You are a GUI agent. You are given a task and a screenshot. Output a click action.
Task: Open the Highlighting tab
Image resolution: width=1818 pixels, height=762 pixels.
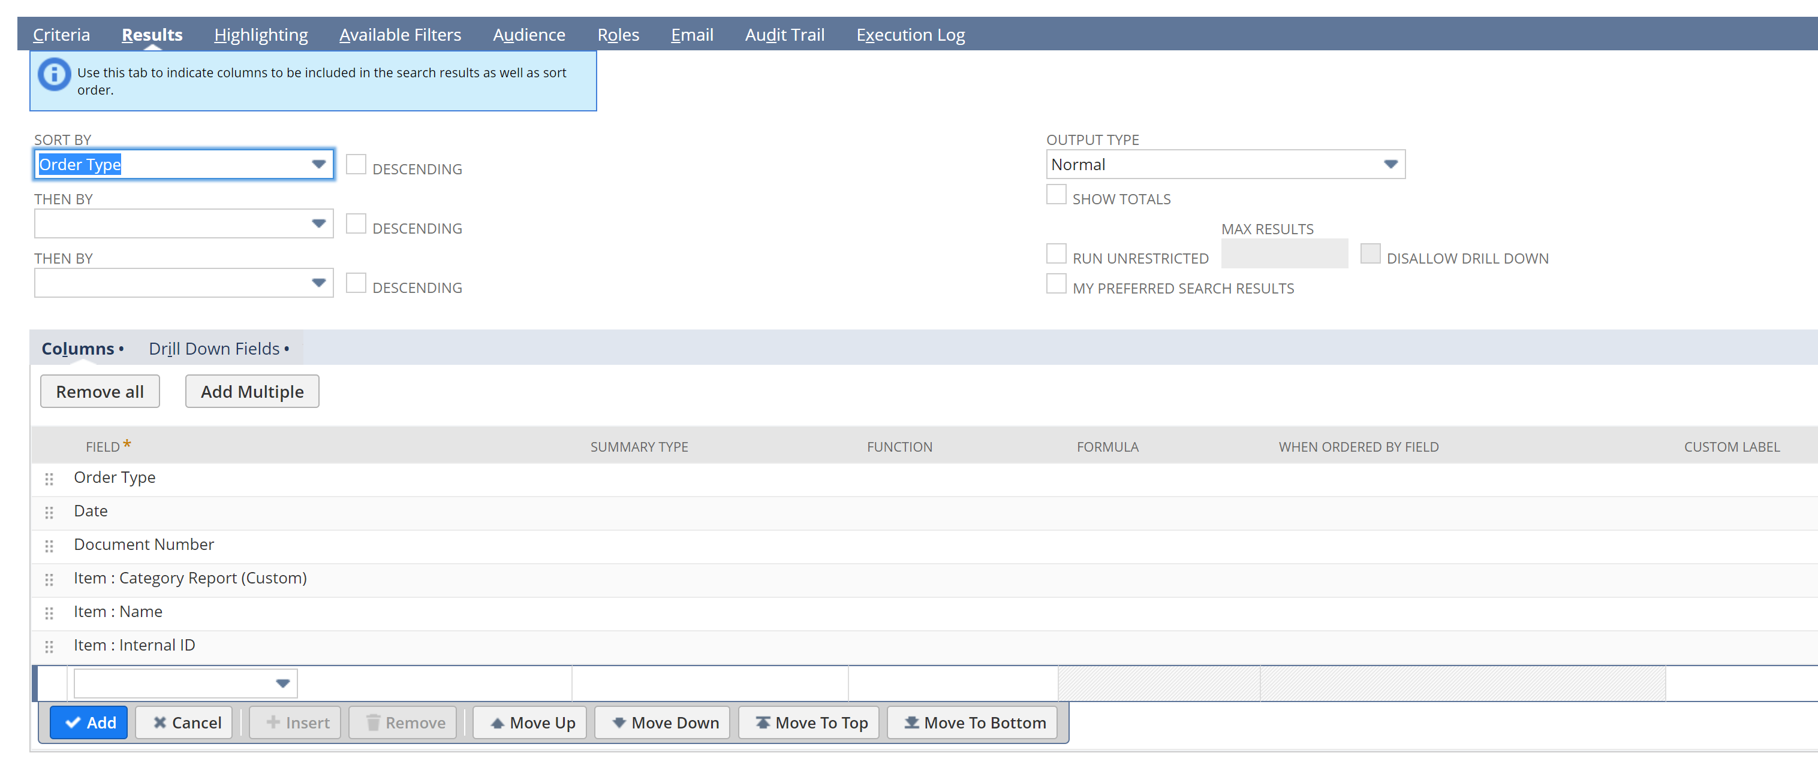[x=261, y=35]
